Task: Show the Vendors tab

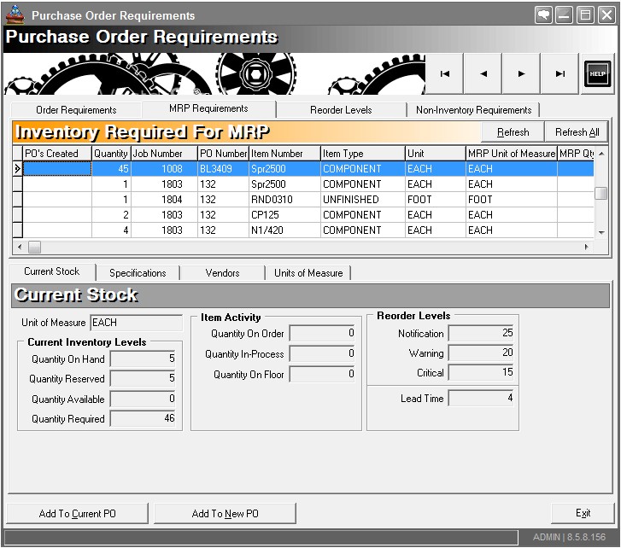Action: (x=222, y=273)
